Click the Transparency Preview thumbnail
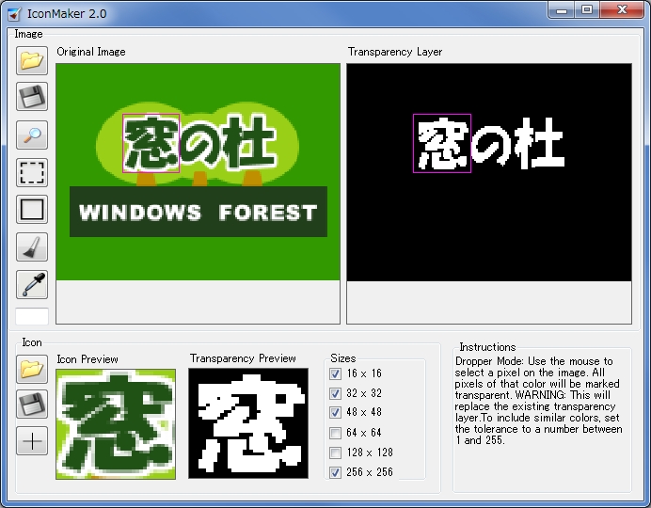This screenshot has width=651, height=508. pyautogui.click(x=248, y=423)
